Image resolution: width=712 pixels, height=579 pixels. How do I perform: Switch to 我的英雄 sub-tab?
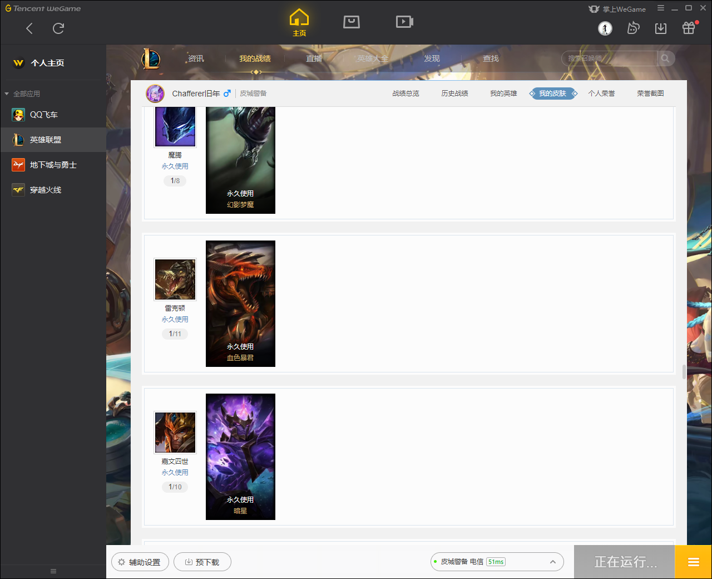(x=503, y=94)
